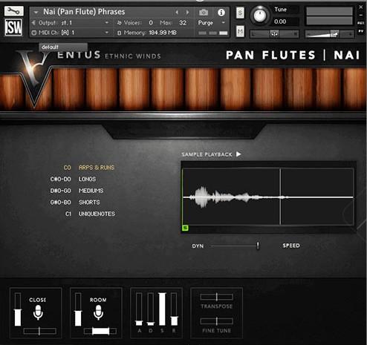The image size is (367, 345).
Task: Adjust the pan slider in header
Action: point(274,33)
